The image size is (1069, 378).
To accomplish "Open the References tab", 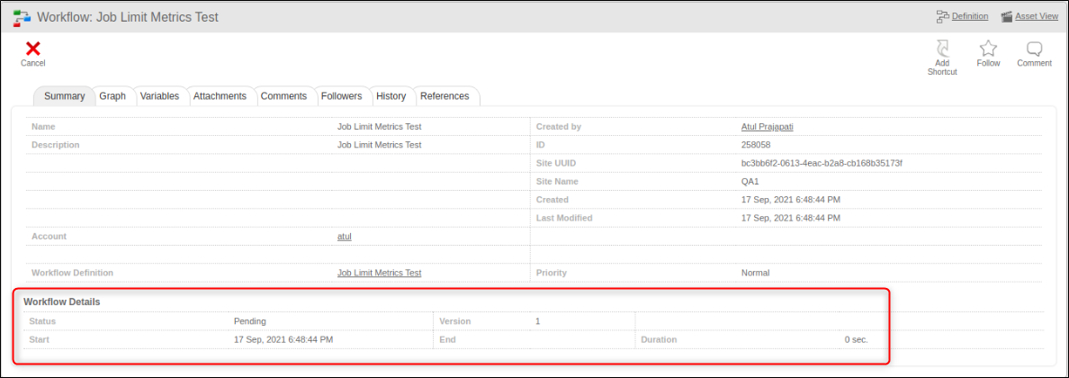I will 445,96.
